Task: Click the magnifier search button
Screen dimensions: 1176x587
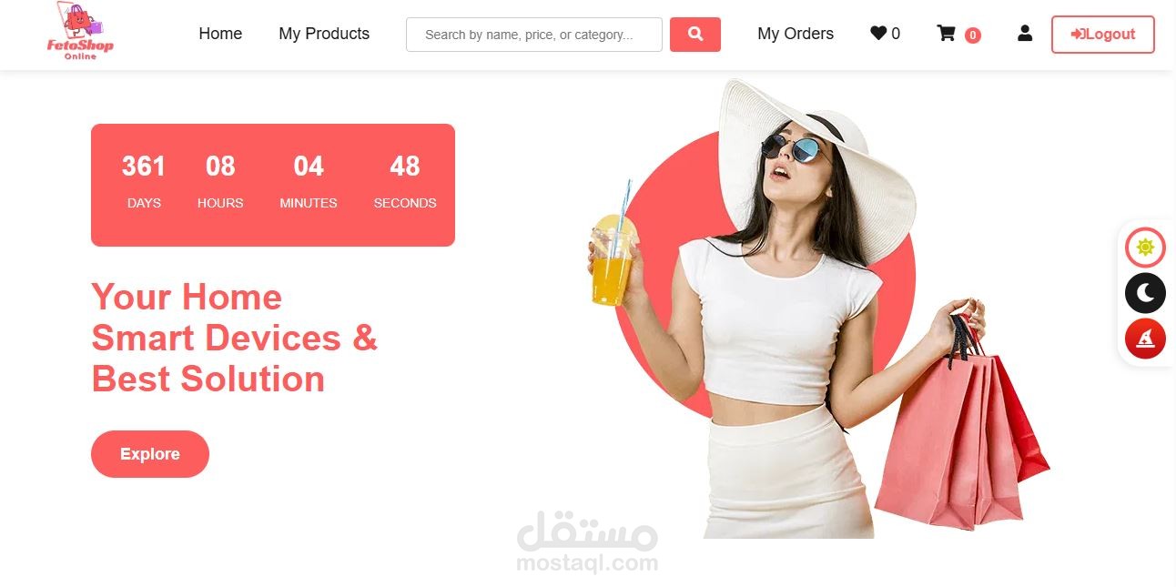Action: (x=695, y=35)
